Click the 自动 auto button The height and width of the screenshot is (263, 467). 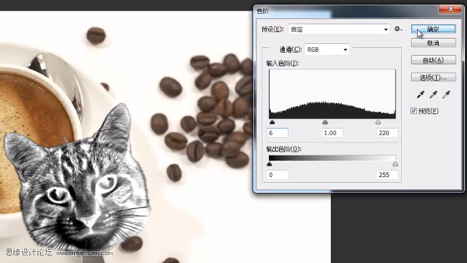(433, 60)
